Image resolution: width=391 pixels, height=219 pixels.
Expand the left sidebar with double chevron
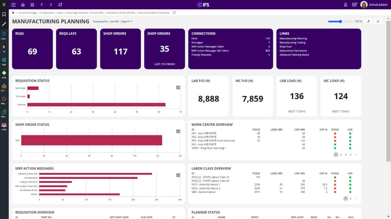(4, 5)
